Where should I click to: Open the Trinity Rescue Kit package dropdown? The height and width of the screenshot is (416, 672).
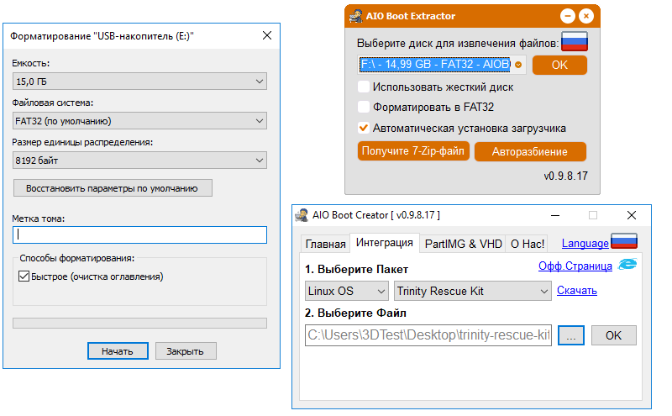pos(472,292)
